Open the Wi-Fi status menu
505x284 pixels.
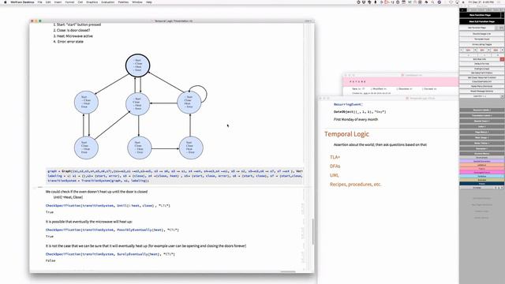(451, 2)
